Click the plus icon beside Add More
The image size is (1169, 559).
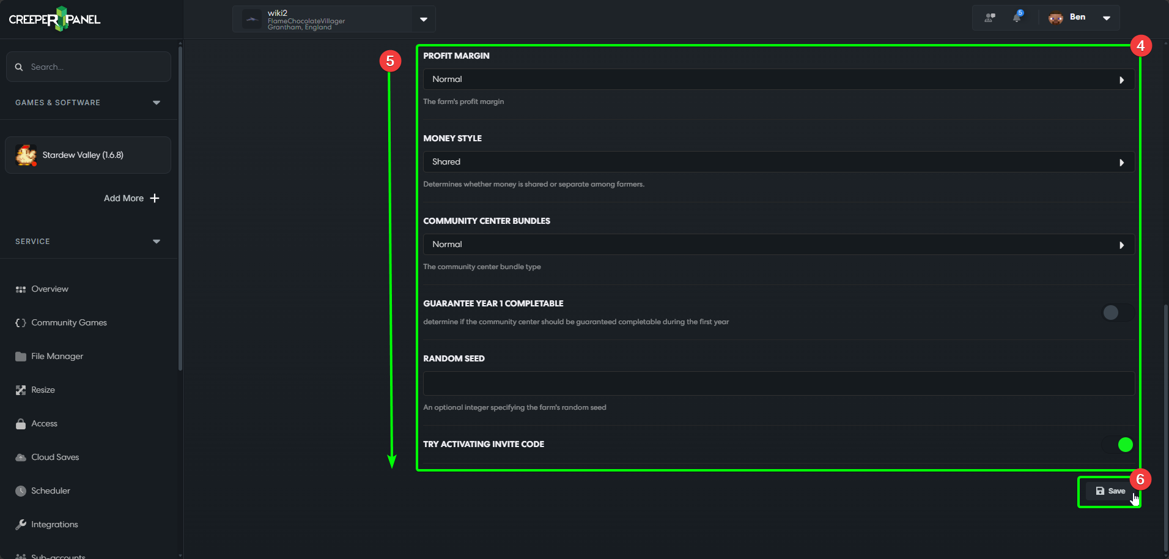coord(155,198)
